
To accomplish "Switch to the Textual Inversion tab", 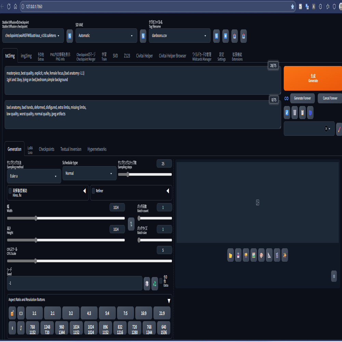I will [x=71, y=149].
